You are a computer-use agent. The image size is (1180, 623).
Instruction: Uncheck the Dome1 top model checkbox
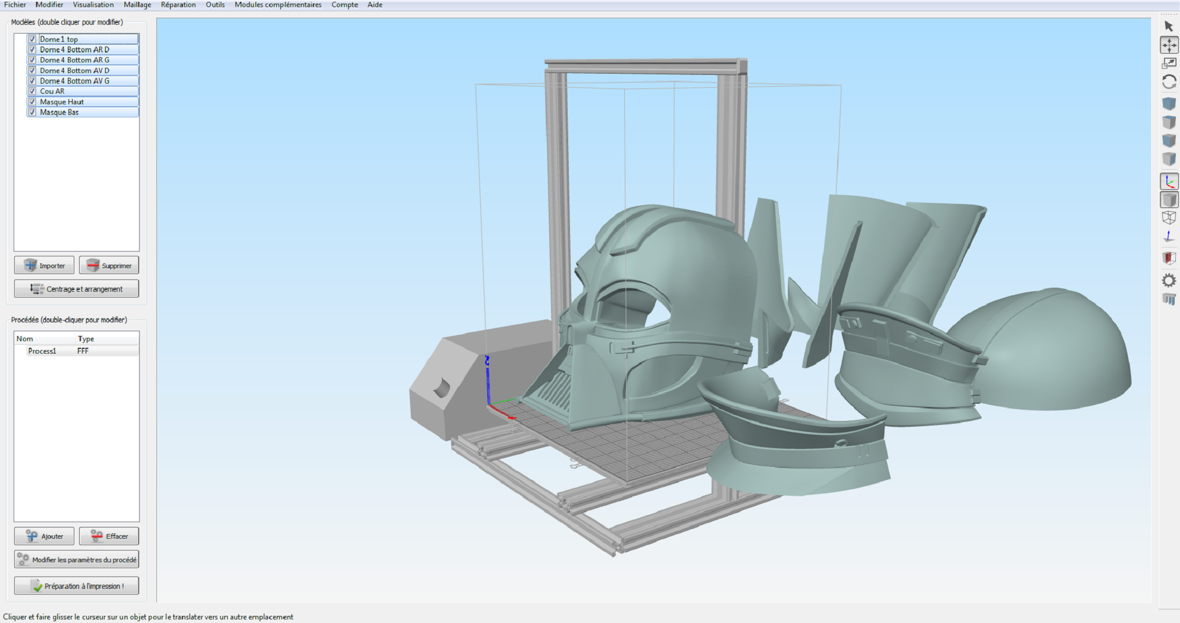coord(32,39)
